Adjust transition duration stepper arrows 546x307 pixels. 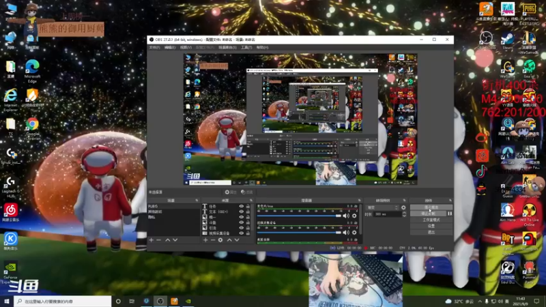pos(404,214)
